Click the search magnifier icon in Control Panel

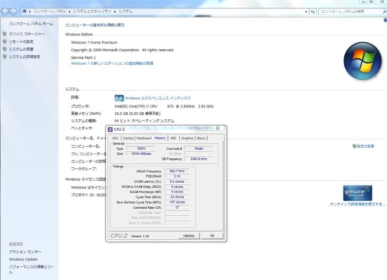(x=384, y=12)
